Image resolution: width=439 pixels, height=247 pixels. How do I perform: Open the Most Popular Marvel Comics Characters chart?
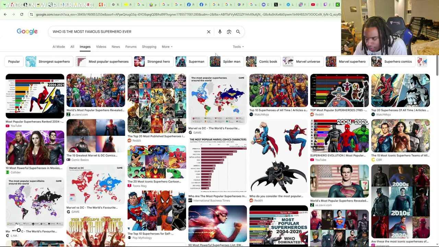tap(217, 165)
